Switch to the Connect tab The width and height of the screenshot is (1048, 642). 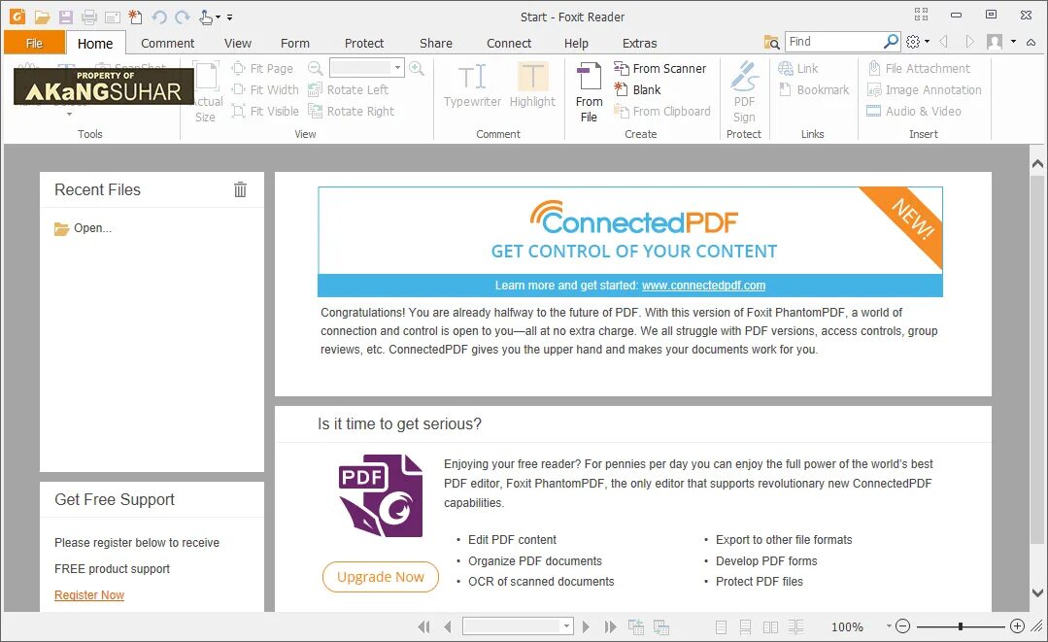pos(509,44)
